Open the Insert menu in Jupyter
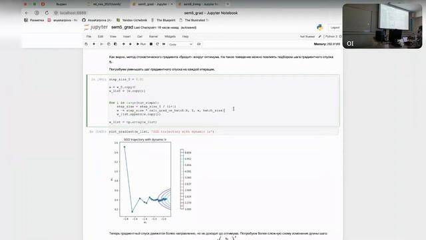Screen dimensions: 426x240 127,37
